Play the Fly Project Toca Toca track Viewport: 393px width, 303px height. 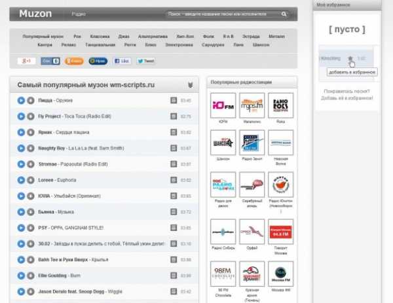tap(21, 116)
